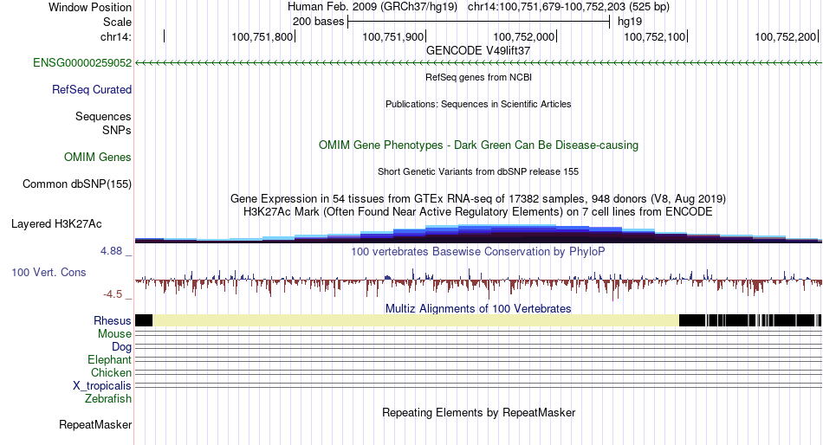
Task: Click Short Genetic Variants from dbSNP title
Action: (478, 171)
